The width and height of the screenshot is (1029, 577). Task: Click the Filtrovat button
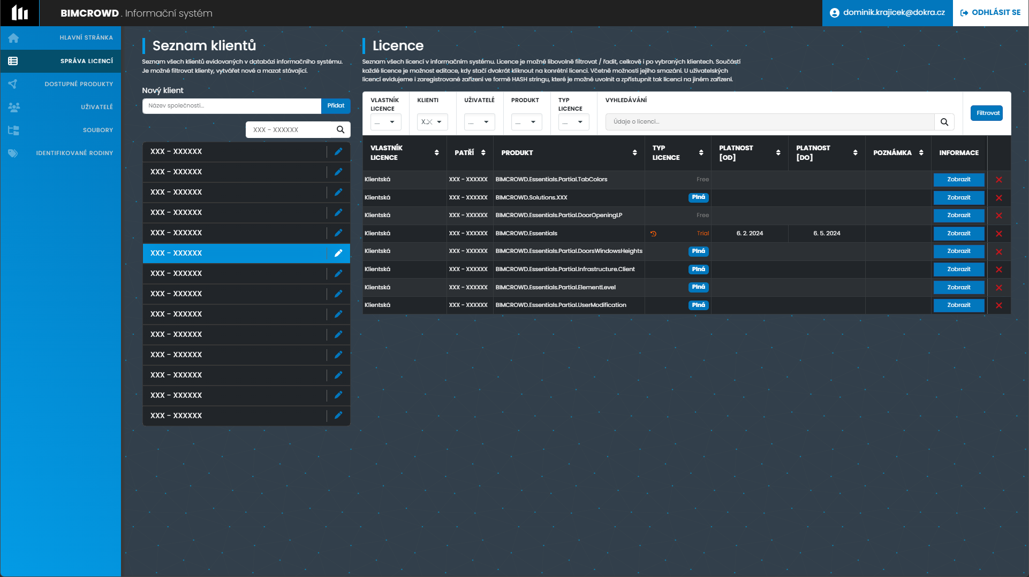point(987,113)
